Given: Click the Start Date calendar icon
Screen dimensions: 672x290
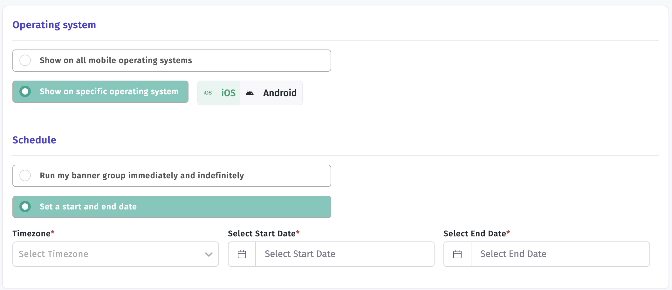Looking at the screenshot, I should 242,254.
